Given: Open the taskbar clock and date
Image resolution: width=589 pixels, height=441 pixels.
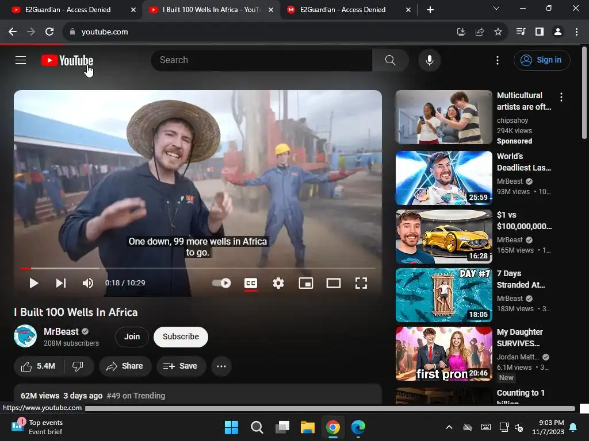Looking at the screenshot, I should (x=548, y=427).
